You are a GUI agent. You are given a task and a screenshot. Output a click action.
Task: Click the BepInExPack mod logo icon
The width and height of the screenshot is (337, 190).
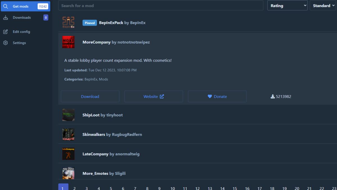(68, 23)
